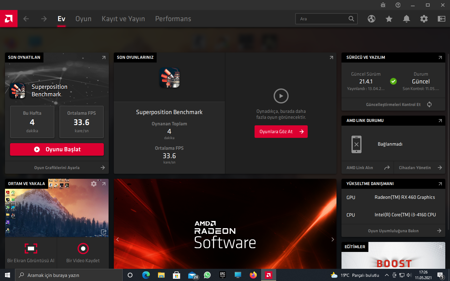Open Epic Games Launcher from taskbar
This screenshot has height=281, width=450.
[x=223, y=275]
